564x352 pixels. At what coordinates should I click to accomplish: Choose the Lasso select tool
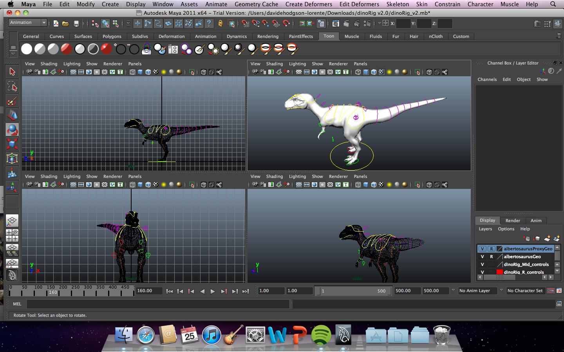12,86
